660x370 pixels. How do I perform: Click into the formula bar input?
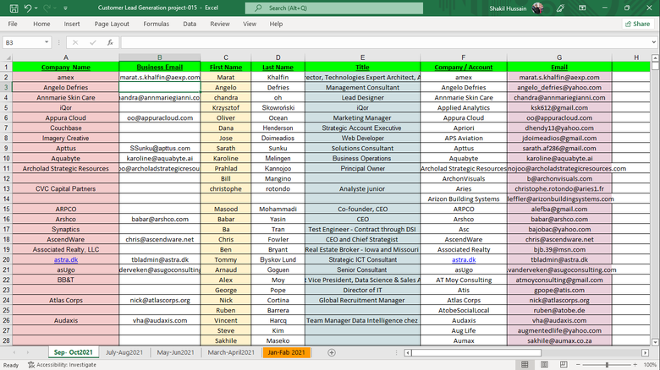[385, 42]
